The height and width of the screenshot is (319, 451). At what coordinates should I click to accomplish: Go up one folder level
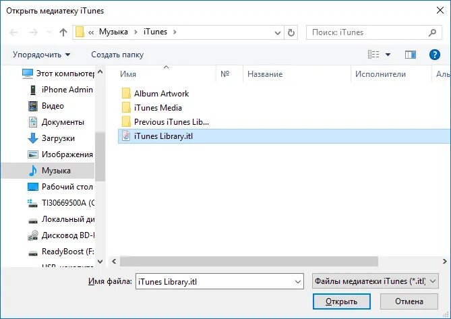[x=63, y=32]
